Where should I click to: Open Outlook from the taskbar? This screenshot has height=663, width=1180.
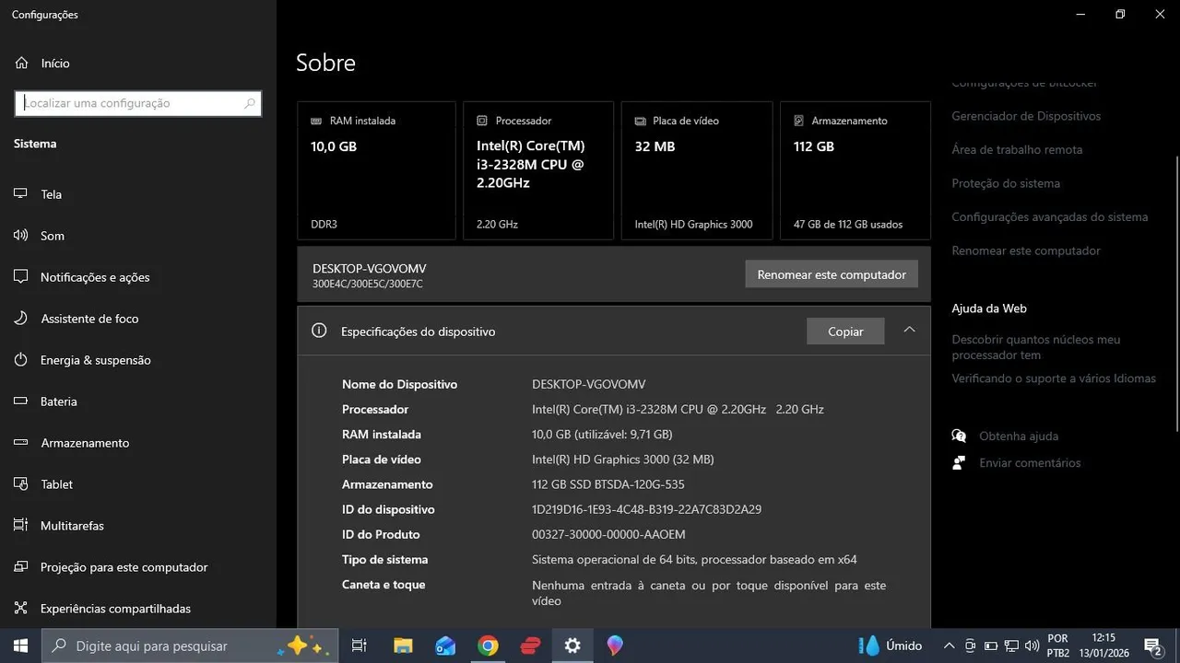click(x=445, y=646)
